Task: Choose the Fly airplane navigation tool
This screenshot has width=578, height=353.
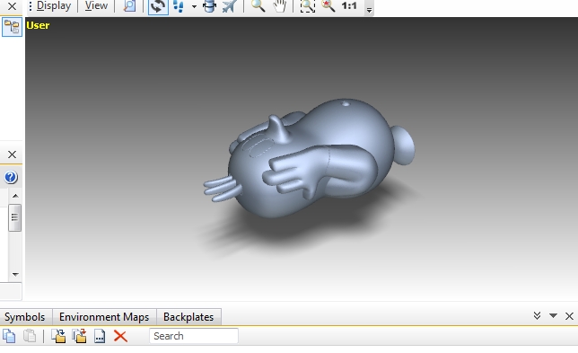Action: tap(229, 6)
